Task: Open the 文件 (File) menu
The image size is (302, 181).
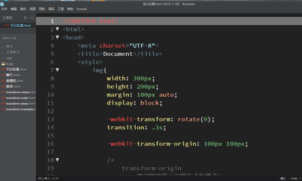Action: pyautogui.click(x=4, y=9)
